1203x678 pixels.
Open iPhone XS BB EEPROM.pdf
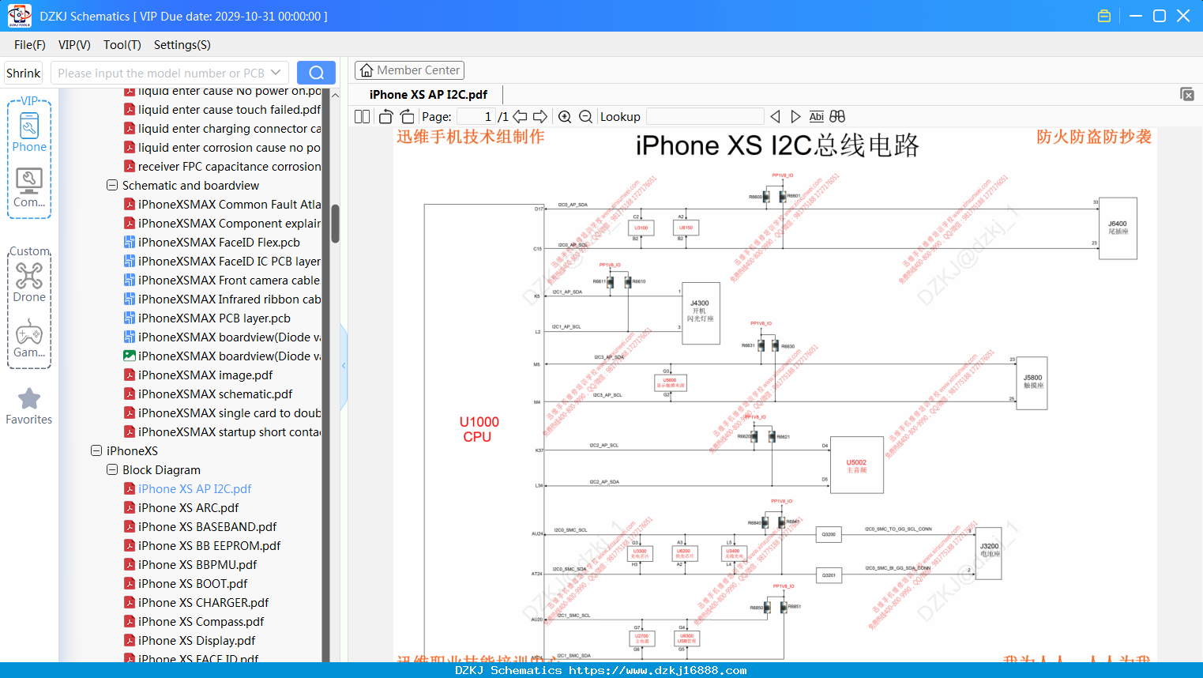click(x=209, y=546)
